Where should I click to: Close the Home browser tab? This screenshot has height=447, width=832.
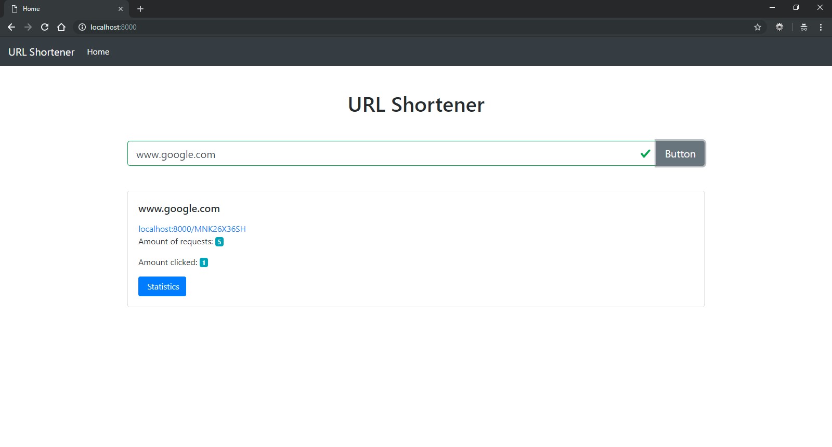pyautogui.click(x=121, y=9)
